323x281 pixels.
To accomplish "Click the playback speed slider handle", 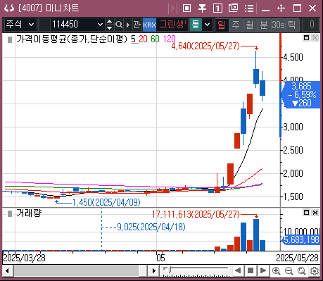I will pyautogui.click(x=170, y=269).
